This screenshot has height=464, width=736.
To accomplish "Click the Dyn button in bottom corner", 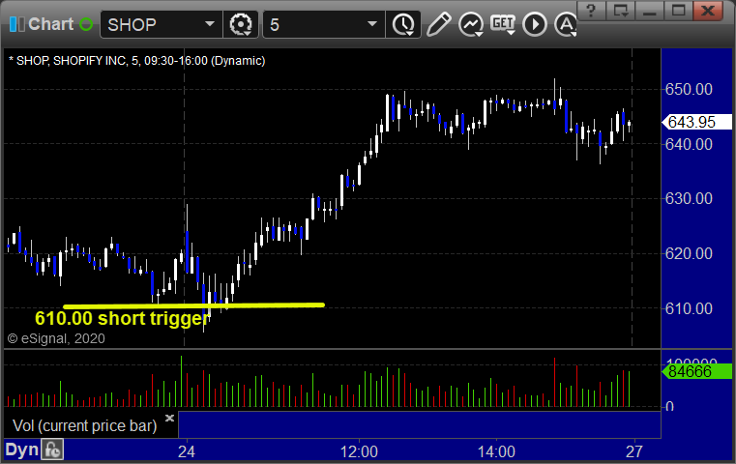I will [21, 449].
